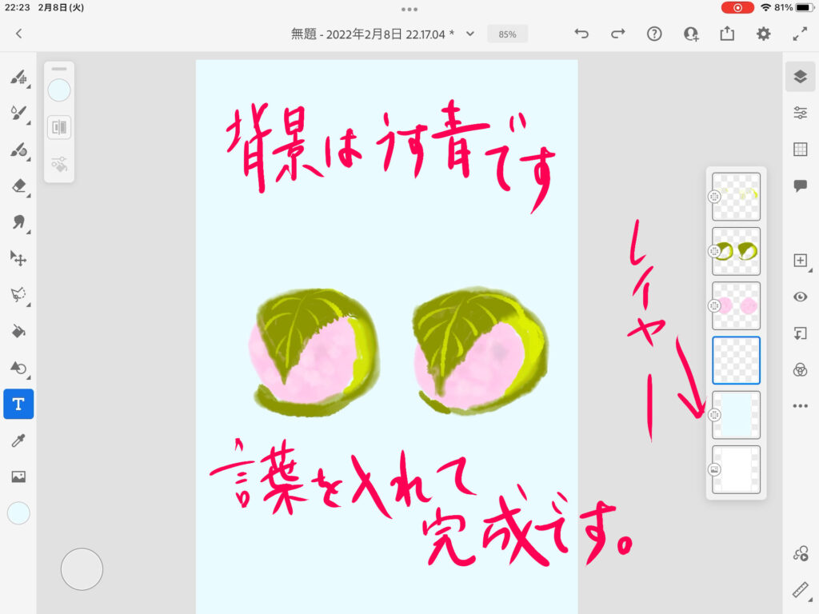Image resolution: width=819 pixels, height=614 pixels.
Task: Undo the last action
Action: (x=581, y=34)
